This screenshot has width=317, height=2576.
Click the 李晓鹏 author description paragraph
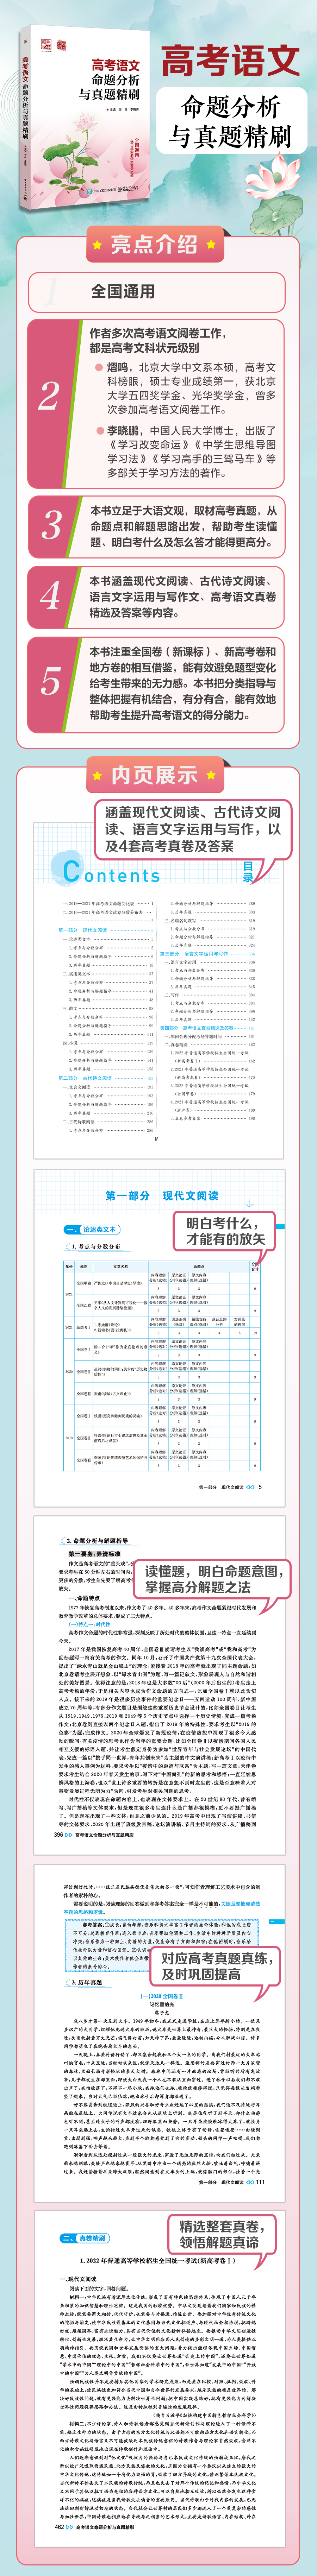192,451
